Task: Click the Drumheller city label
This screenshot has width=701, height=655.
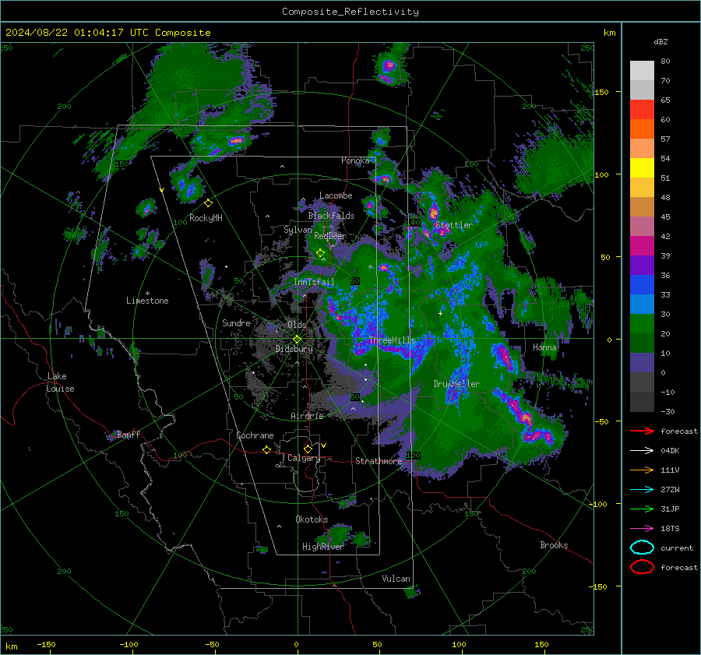Action: tap(456, 384)
